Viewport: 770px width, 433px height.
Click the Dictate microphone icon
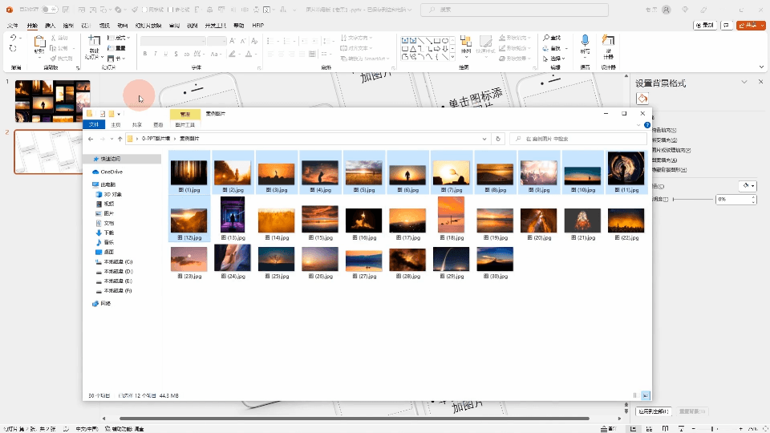click(x=585, y=41)
